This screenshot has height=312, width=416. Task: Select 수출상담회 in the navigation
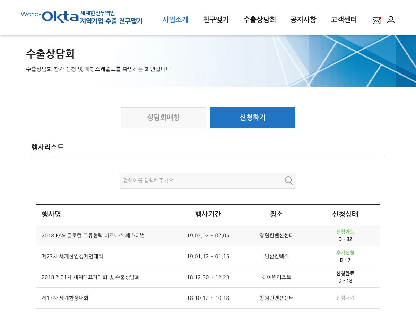point(259,20)
